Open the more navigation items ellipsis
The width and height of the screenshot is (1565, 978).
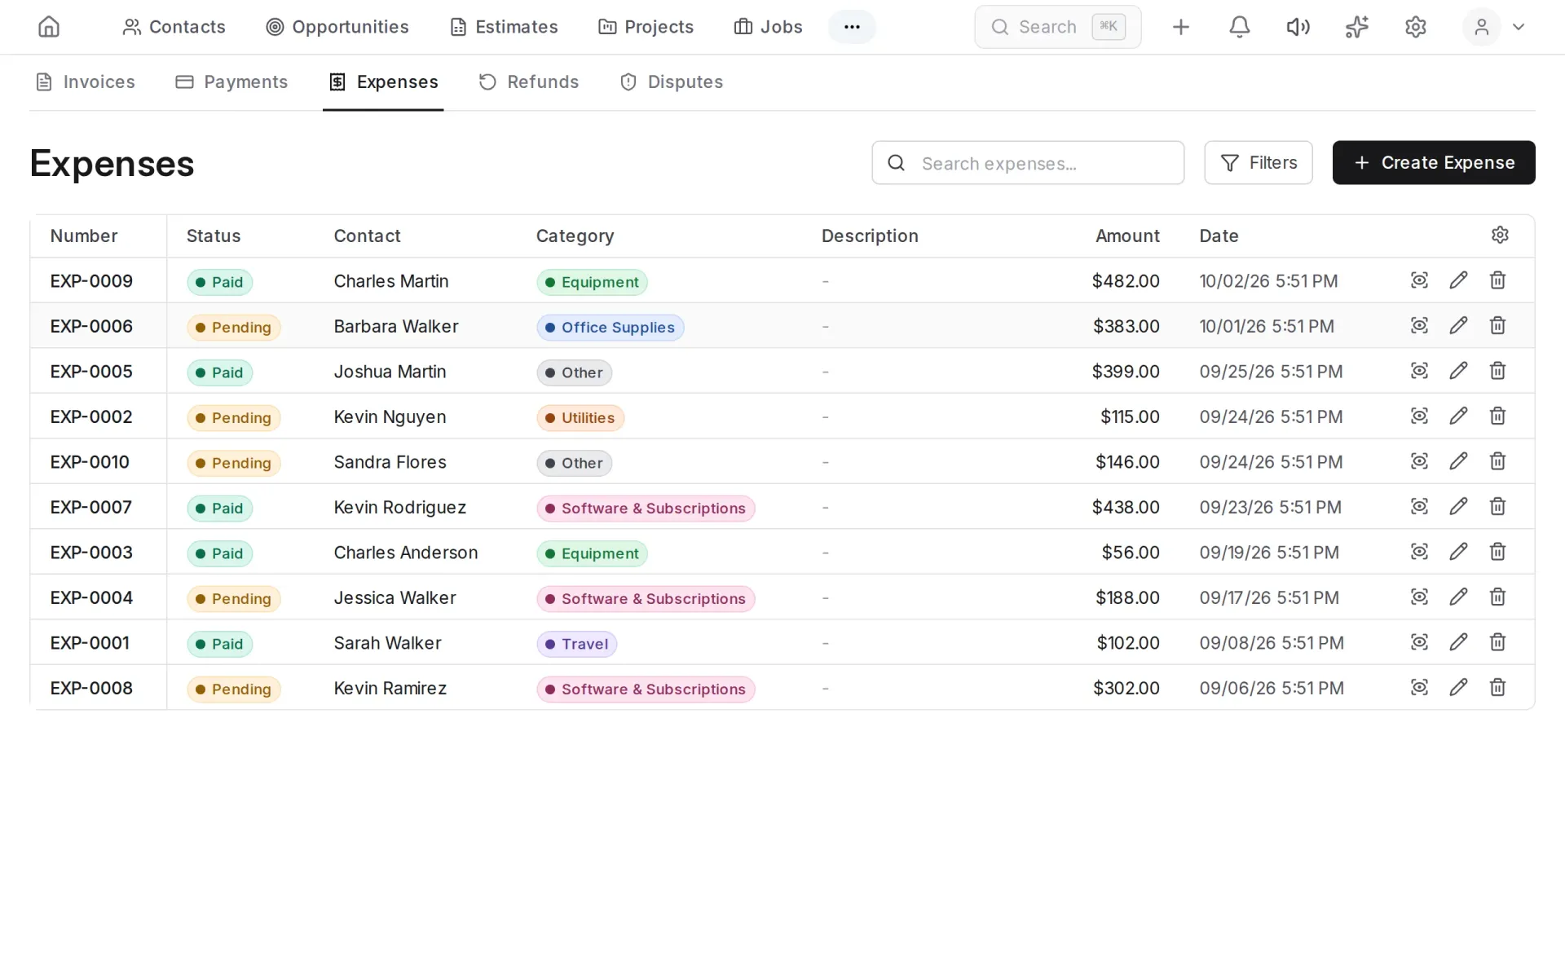coord(852,27)
